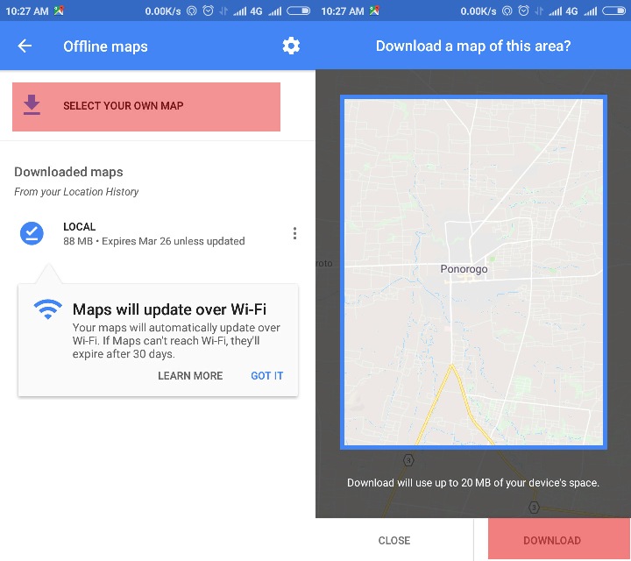Tap the battery indicator in right status bar

(613, 11)
